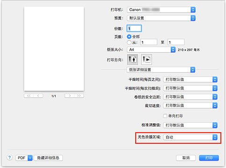Click the PDF button
226x168 pixels.
click(22, 158)
